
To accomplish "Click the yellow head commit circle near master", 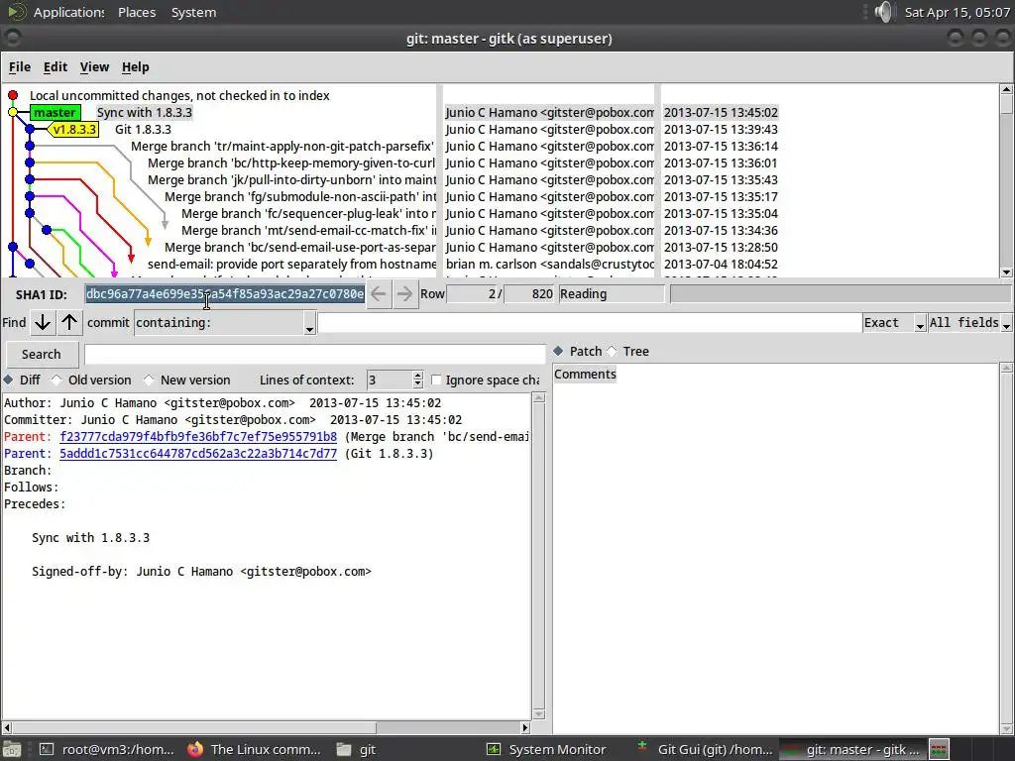I will 13,113.
